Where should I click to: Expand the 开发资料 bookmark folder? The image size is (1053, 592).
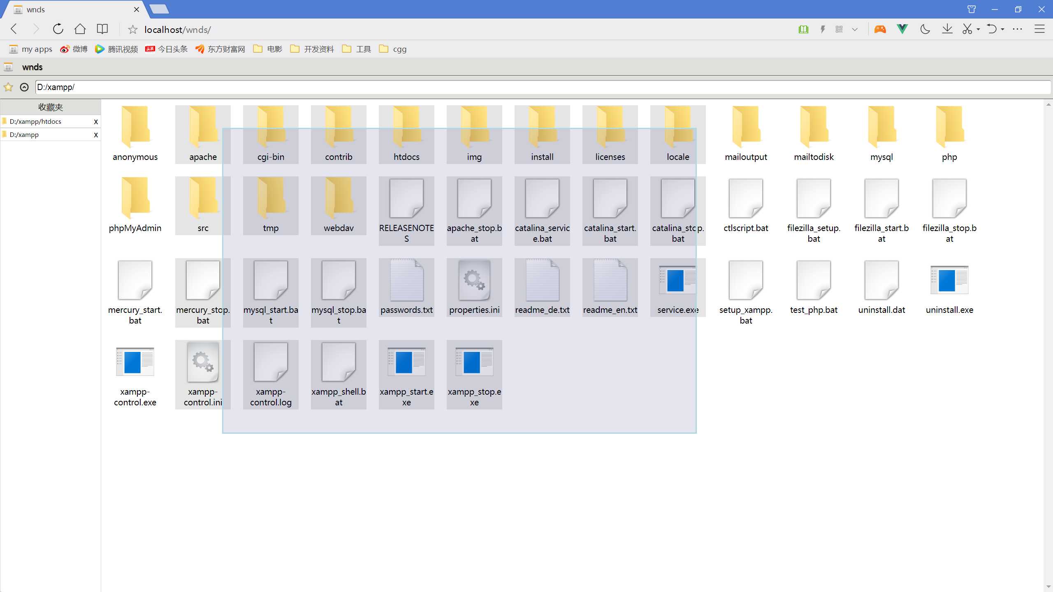(x=312, y=49)
